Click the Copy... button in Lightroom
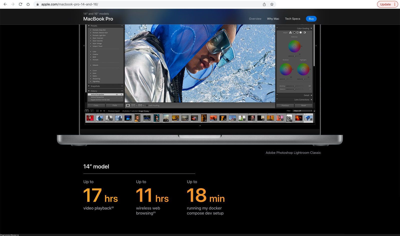Viewport: 400px width, 236px height. pyautogui.click(x=96, y=105)
